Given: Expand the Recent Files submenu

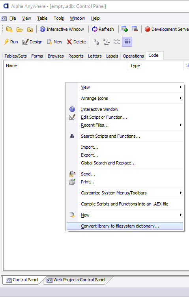Looking at the screenshot, I should point(125,125).
